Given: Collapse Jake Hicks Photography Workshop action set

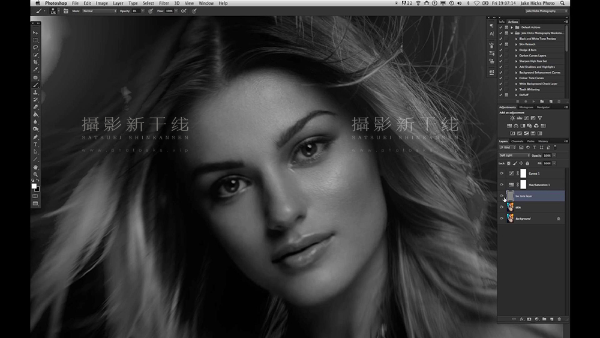Looking at the screenshot, I should pos(512,33).
